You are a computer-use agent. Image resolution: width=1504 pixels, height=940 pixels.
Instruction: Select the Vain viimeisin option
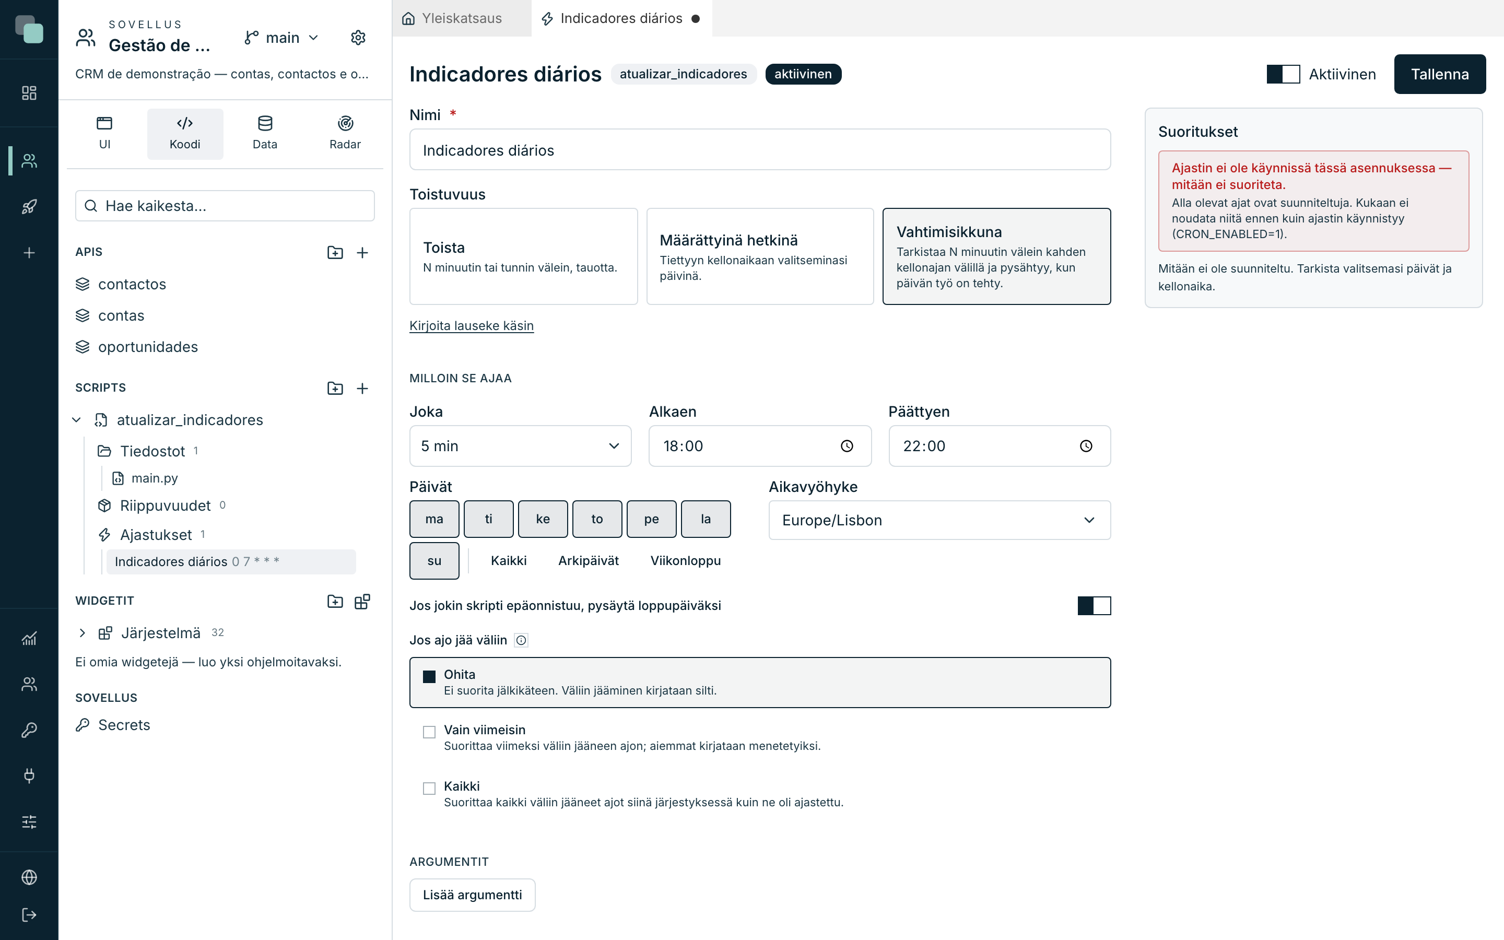pyautogui.click(x=759, y=737)
